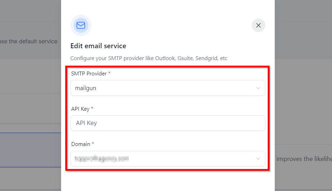Click the "Edit email service" heading
Image resolution: width=332 pixels, height=191 pixels.
click(x=98, y=46)
